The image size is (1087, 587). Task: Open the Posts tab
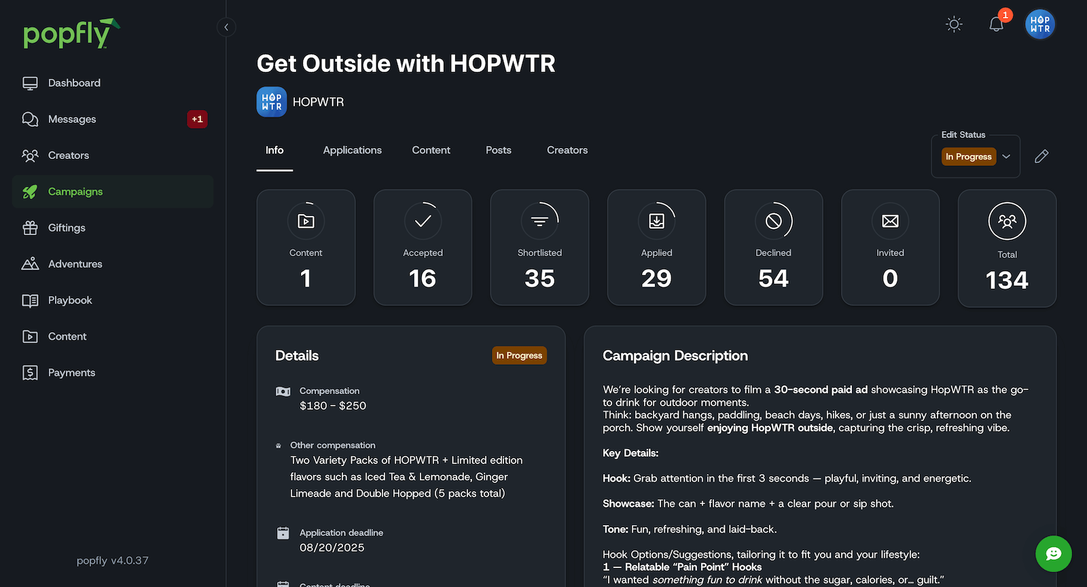pos(499,150)
